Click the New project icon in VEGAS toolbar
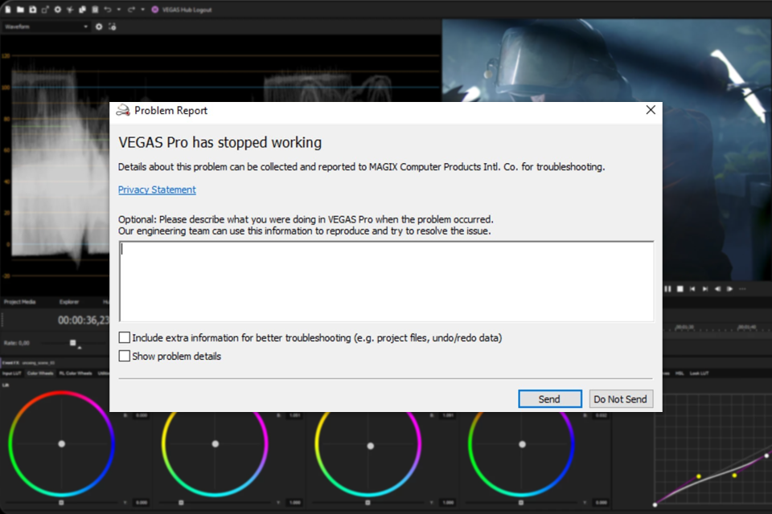 tap(8, 10)
